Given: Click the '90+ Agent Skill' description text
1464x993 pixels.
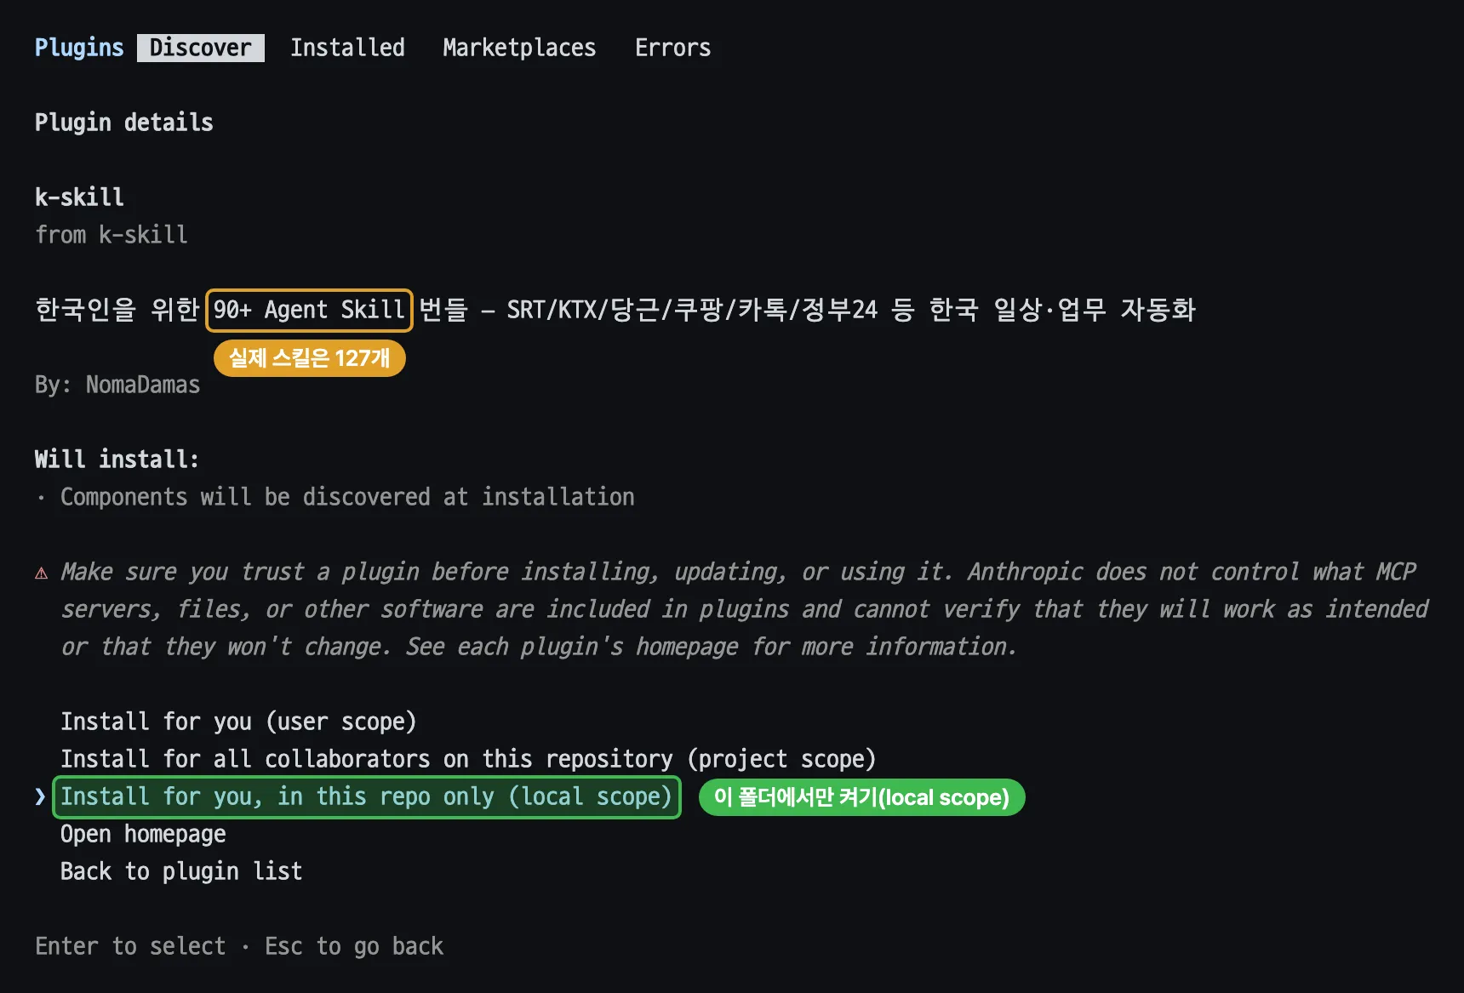Looking at the screenshot, I should 309,310.
